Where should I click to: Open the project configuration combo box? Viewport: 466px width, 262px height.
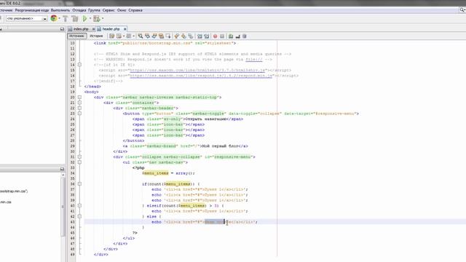click(x=27, y=18)
